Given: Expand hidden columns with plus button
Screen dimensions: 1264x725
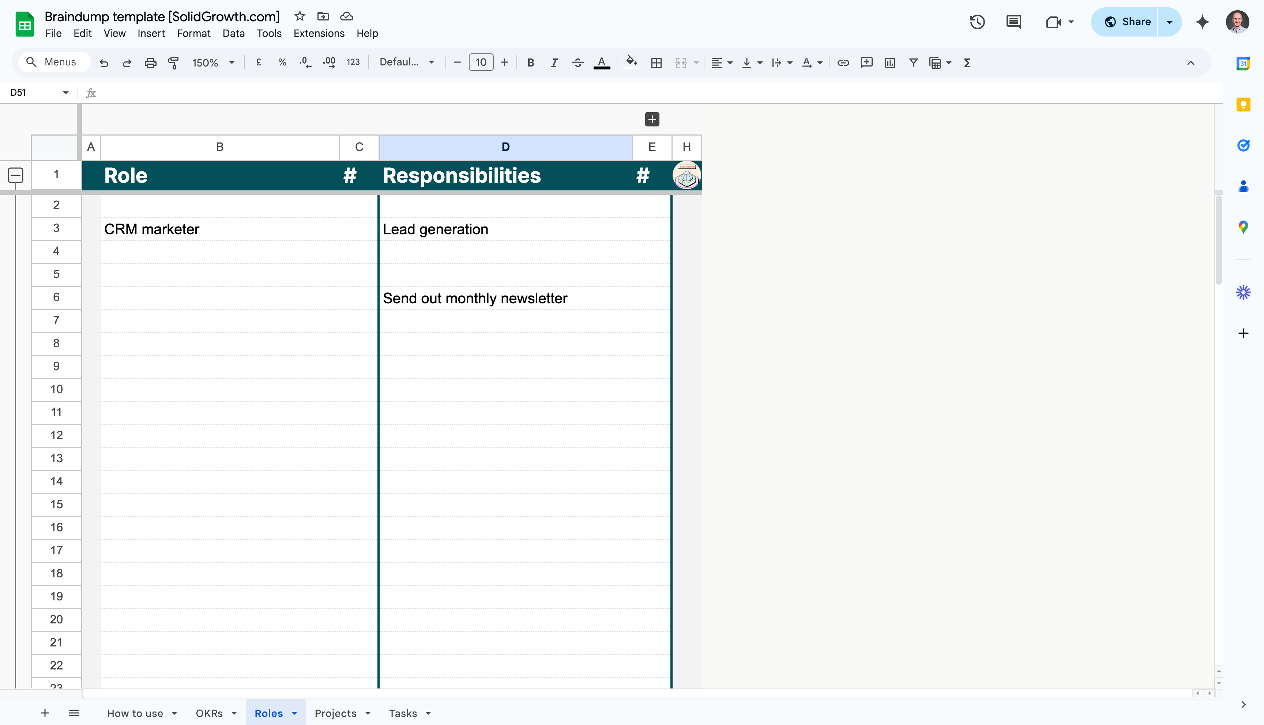Looking at the screenshot, I should click(x=652, y=119).
